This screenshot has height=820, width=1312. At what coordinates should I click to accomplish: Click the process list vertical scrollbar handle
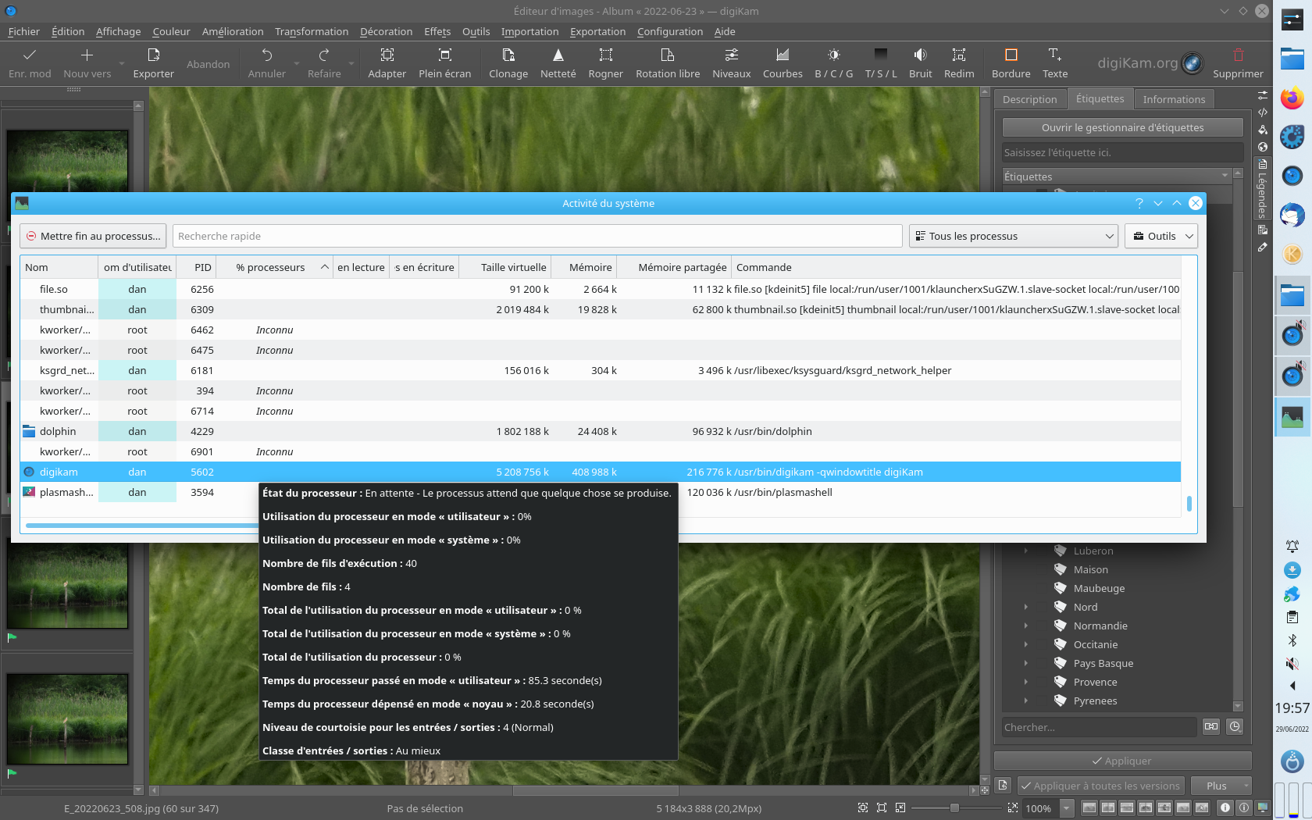[1189, 504]
